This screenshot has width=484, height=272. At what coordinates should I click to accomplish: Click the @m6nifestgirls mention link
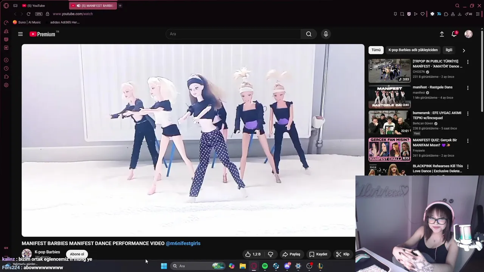pyautogui.click(x=183, y=243)
